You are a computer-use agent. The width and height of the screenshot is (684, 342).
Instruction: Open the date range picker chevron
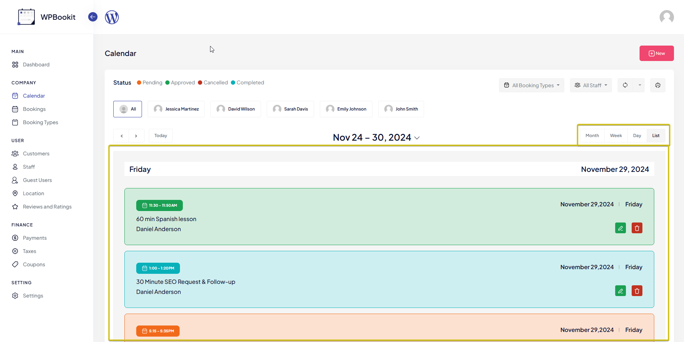point(417,138)
